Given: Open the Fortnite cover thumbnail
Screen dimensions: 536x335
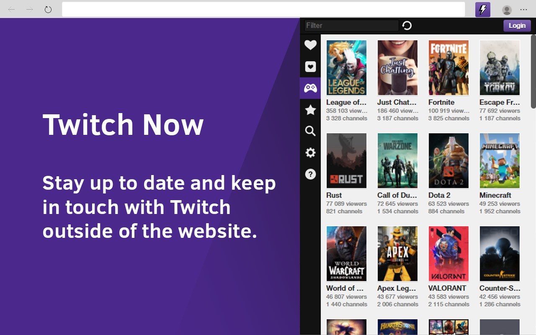Looking at the screenshot, I should coord(448,68).
